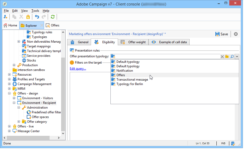Click the Cut scissors toolbar icon
Viewport: 245px width, 151px height.
[21, 17]
